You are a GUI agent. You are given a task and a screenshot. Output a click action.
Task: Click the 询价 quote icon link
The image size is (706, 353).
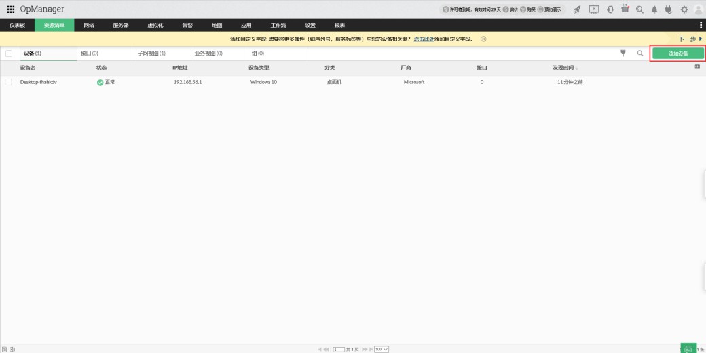pyautogui.click(x=510, y=9)
